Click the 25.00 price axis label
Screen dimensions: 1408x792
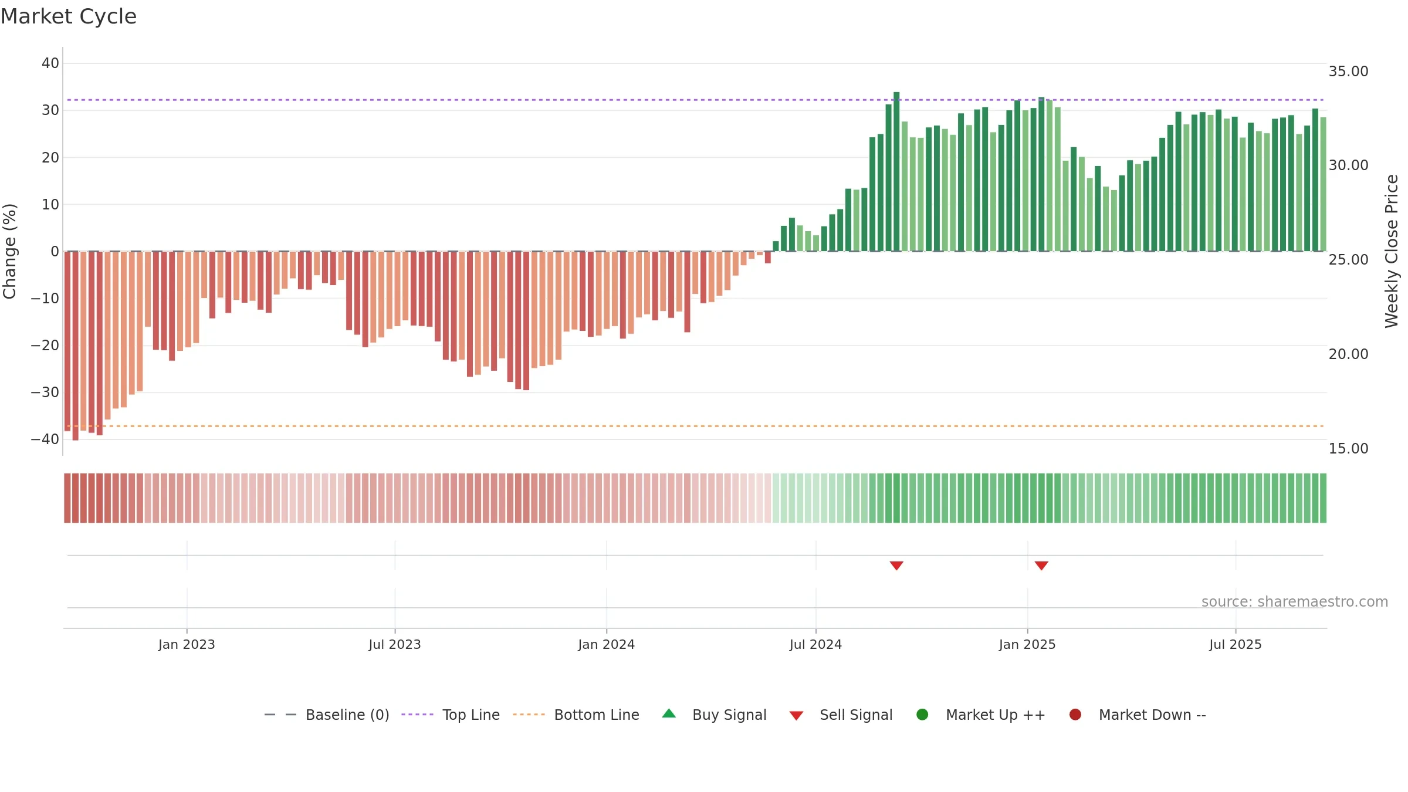point(1348,260)
